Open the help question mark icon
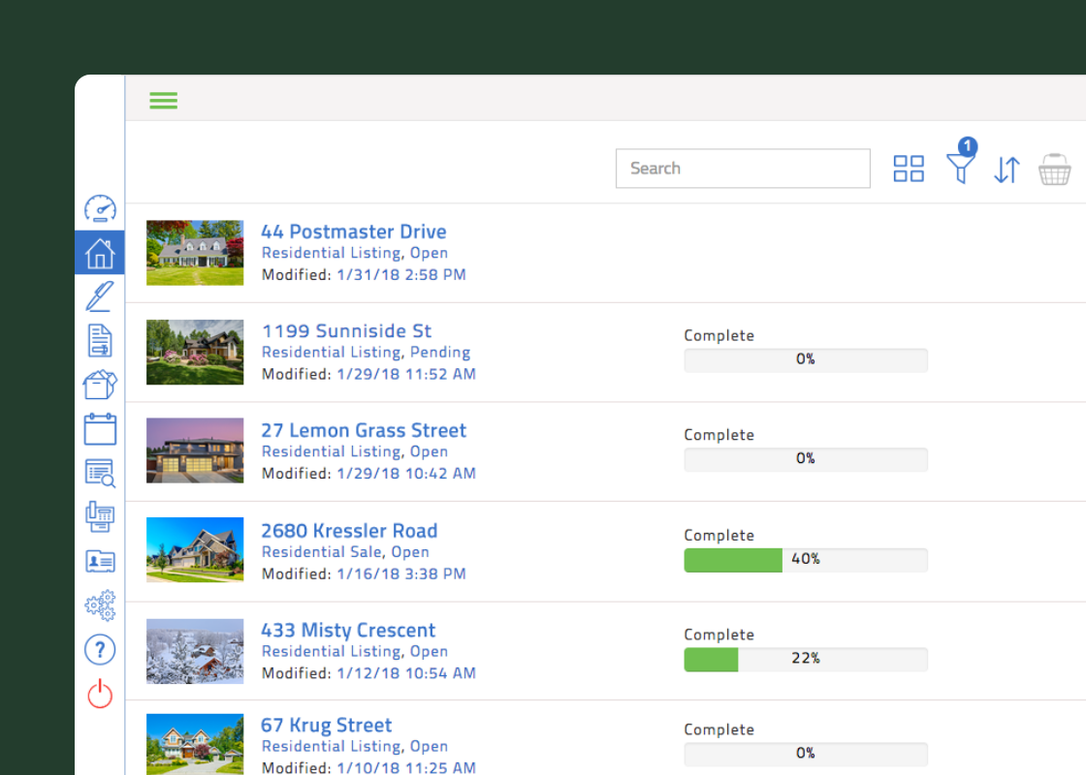The width and height of the screenshot is (1086, 775). click(100, 650)
